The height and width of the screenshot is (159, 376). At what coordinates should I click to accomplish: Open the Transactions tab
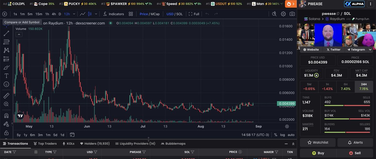tap(15, 143)
